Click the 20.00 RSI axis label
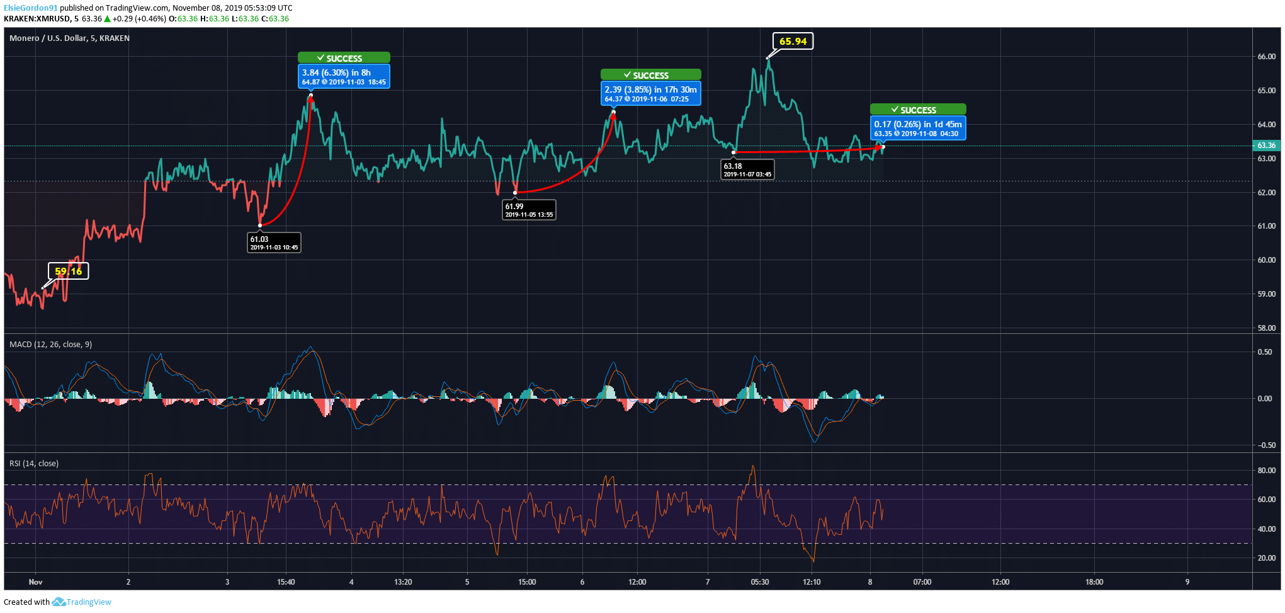The width and height of the screenshot is (1285, 613). tap(1266, 558)
